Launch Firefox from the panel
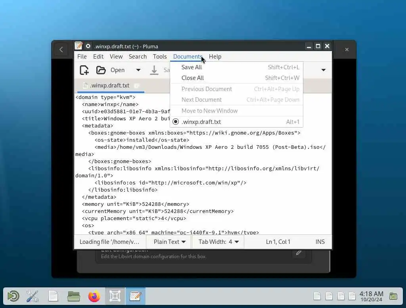 click(x=94, y=296)
